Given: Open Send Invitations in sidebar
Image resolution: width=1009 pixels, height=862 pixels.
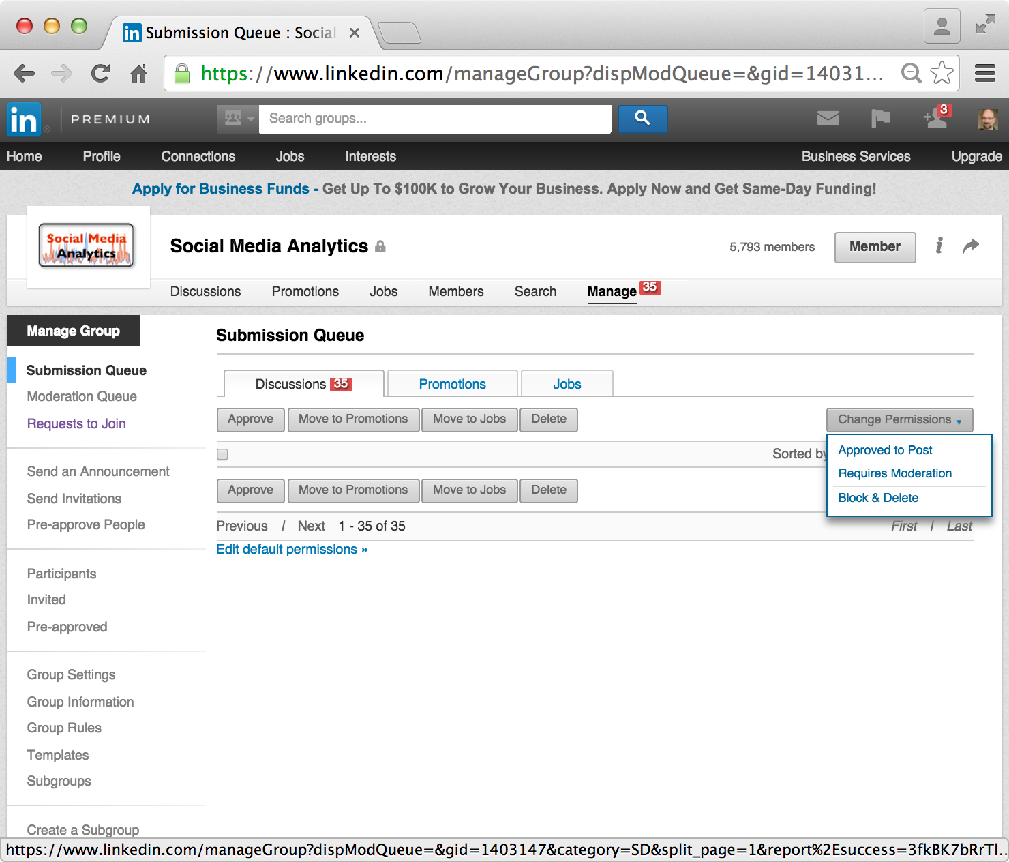Looking at the screenshot, I should click(74, 499).
